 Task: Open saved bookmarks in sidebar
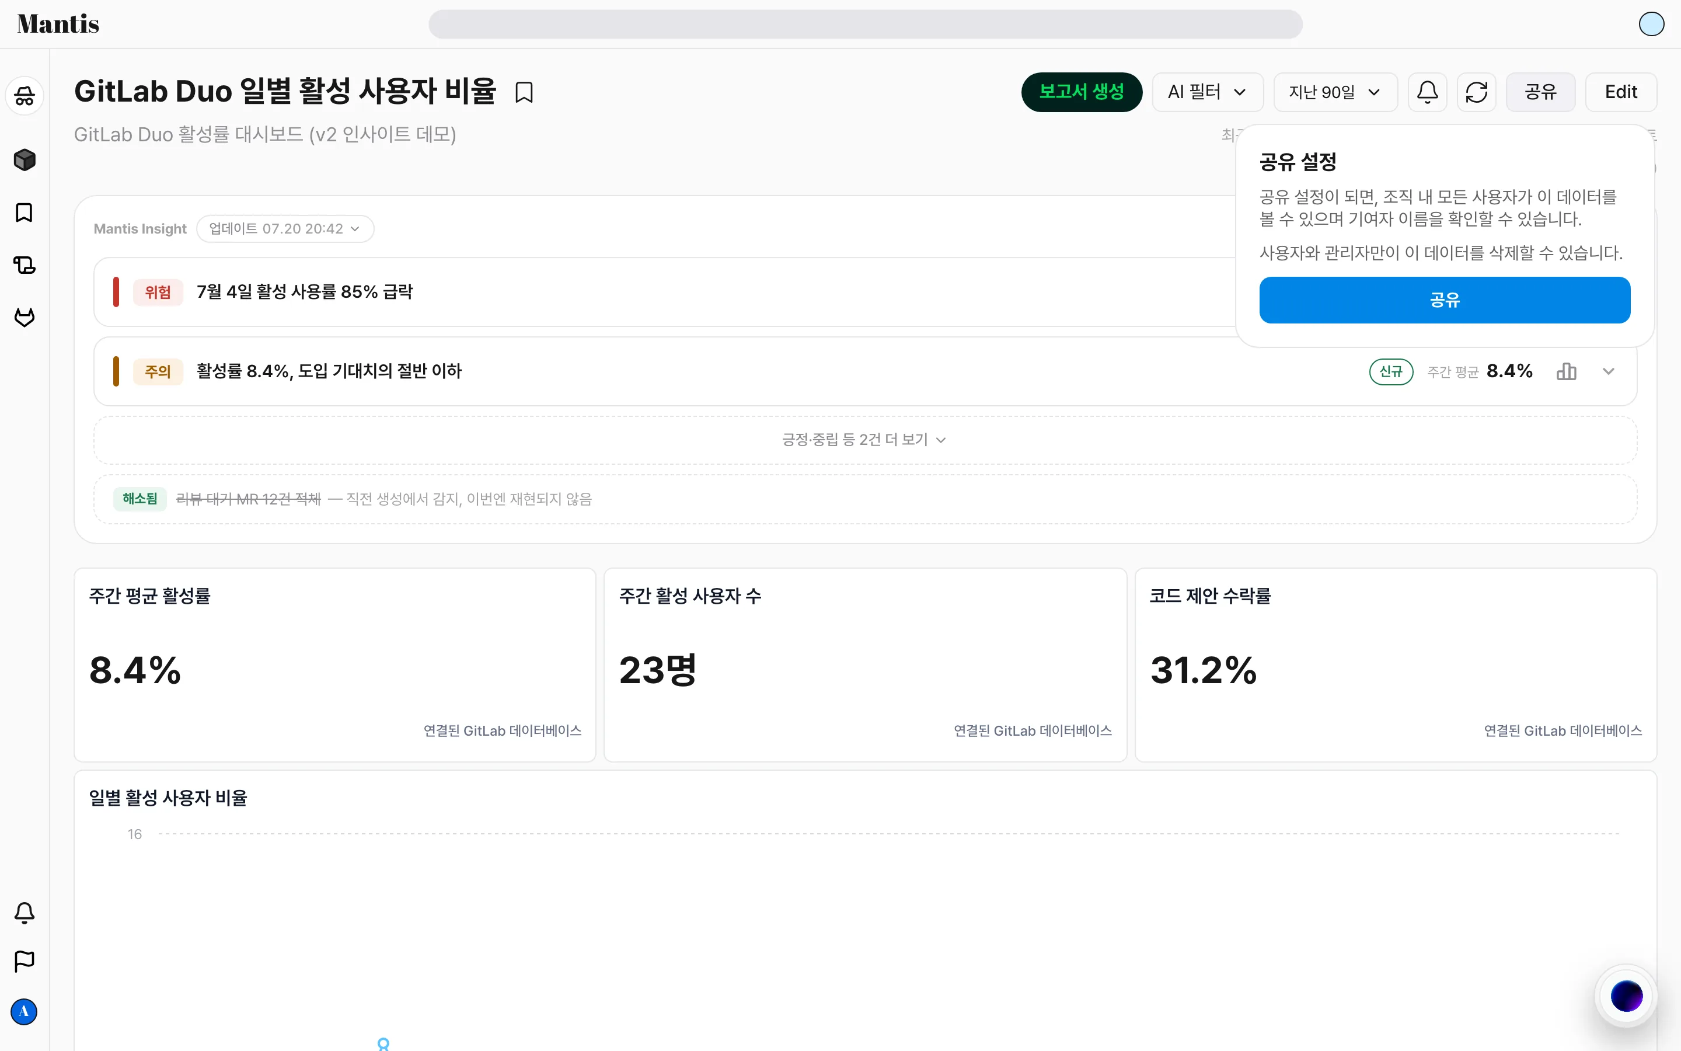pyautogui.click(x=25, y=213)
